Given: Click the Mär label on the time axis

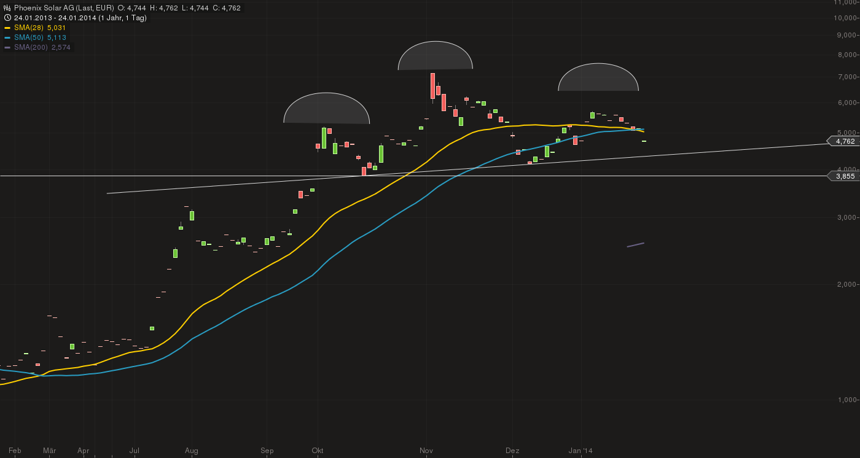Looking at the screenshot, I should [x=50, y=451].
